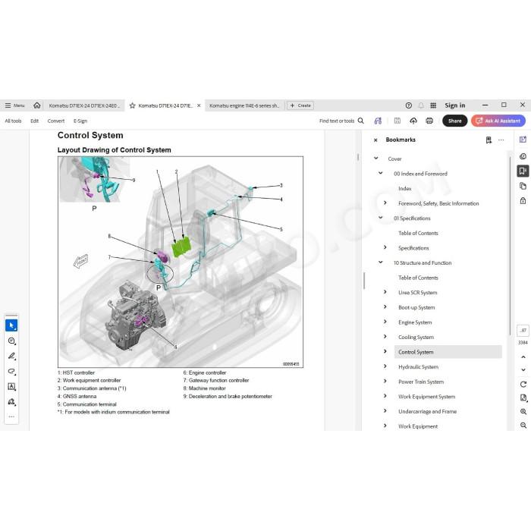Switch to Komatsu engine 114E-6 tab
Screen dimensions: 531x531
[x=244, y=105]
